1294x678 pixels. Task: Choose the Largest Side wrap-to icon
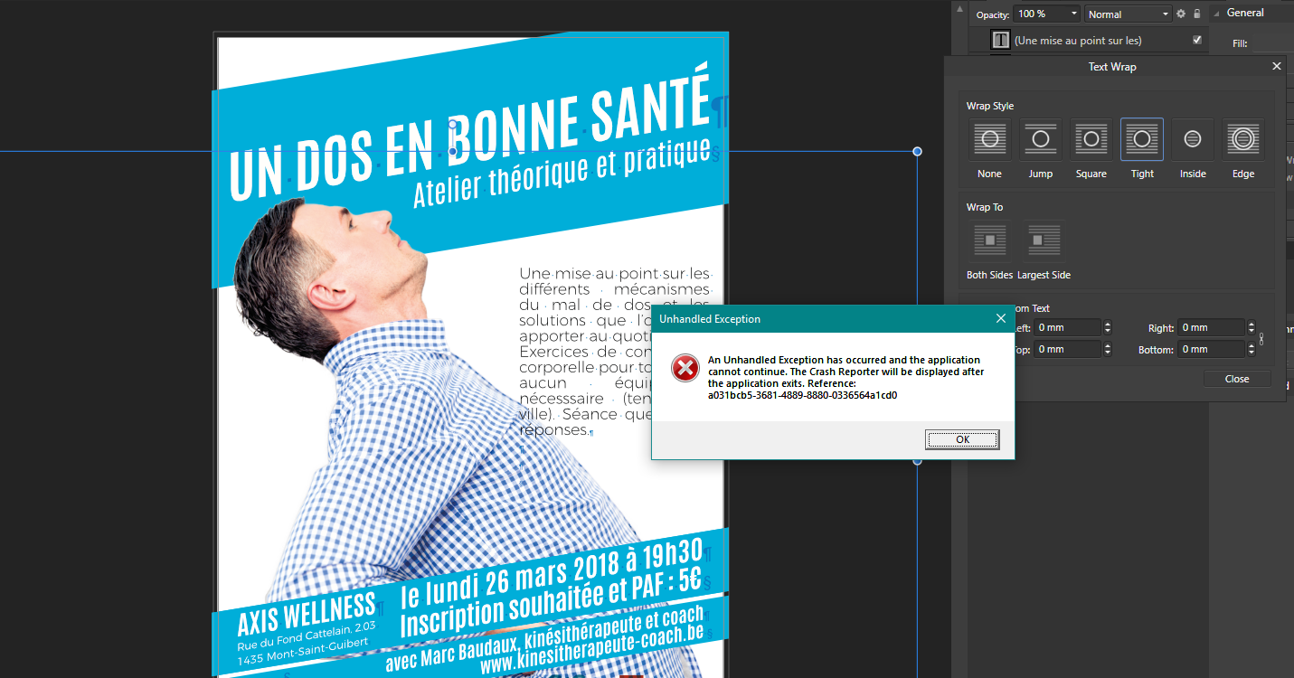(1044, 240)
